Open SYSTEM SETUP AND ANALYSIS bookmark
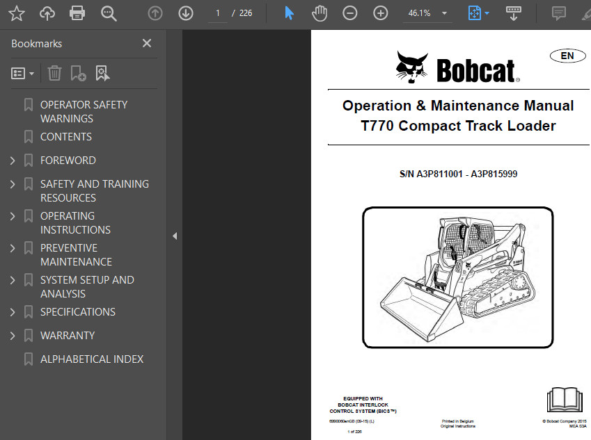Screen dimensions: 591x440 click(x=87, y=287)
